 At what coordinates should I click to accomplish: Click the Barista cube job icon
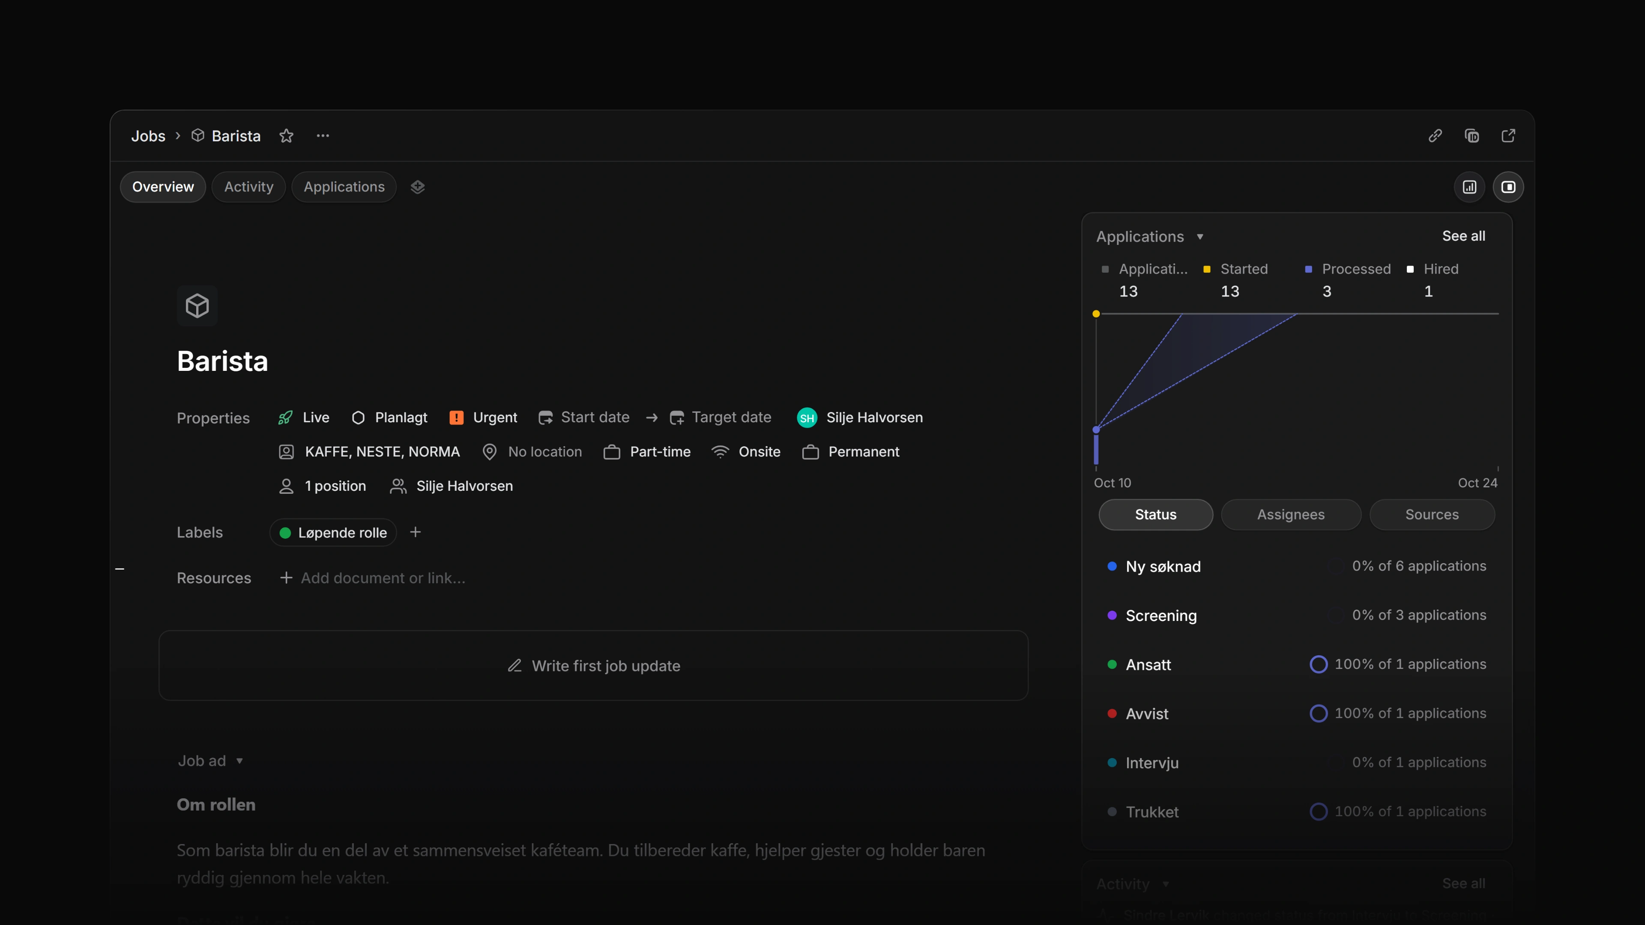pyautogui.click(x=197, y=306)
